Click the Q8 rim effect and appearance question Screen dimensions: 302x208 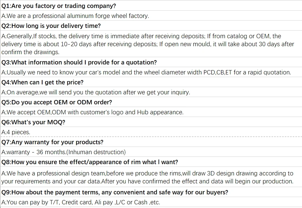click(90, 162)
